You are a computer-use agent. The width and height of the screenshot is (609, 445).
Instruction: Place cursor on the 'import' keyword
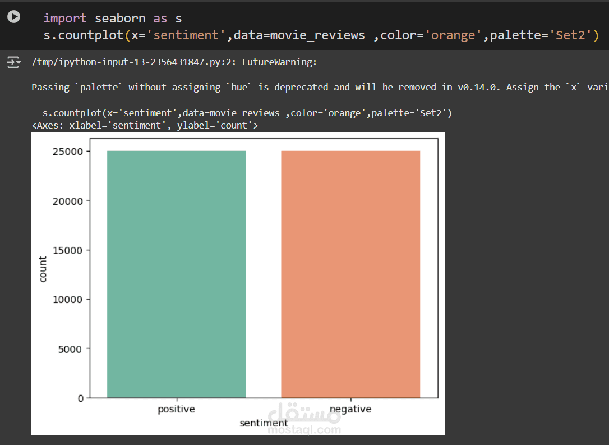click(x=65, y=19)
